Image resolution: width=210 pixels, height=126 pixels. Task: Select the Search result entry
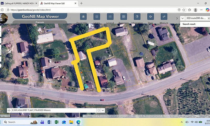(189, 24)
